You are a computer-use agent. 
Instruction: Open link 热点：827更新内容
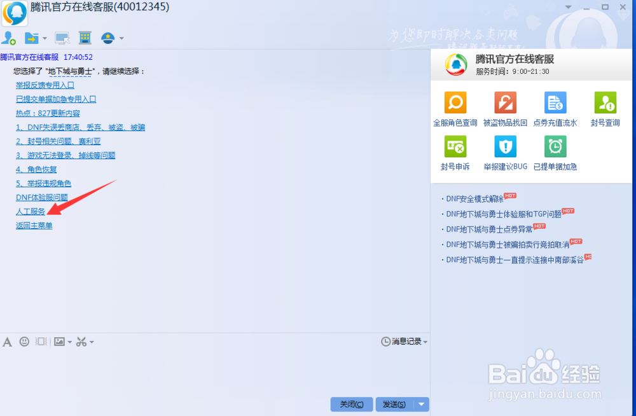[48, 113]
